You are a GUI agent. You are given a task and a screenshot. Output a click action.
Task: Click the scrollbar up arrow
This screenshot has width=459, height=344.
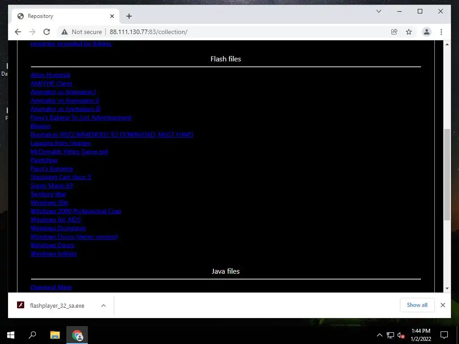coord(447,44)
